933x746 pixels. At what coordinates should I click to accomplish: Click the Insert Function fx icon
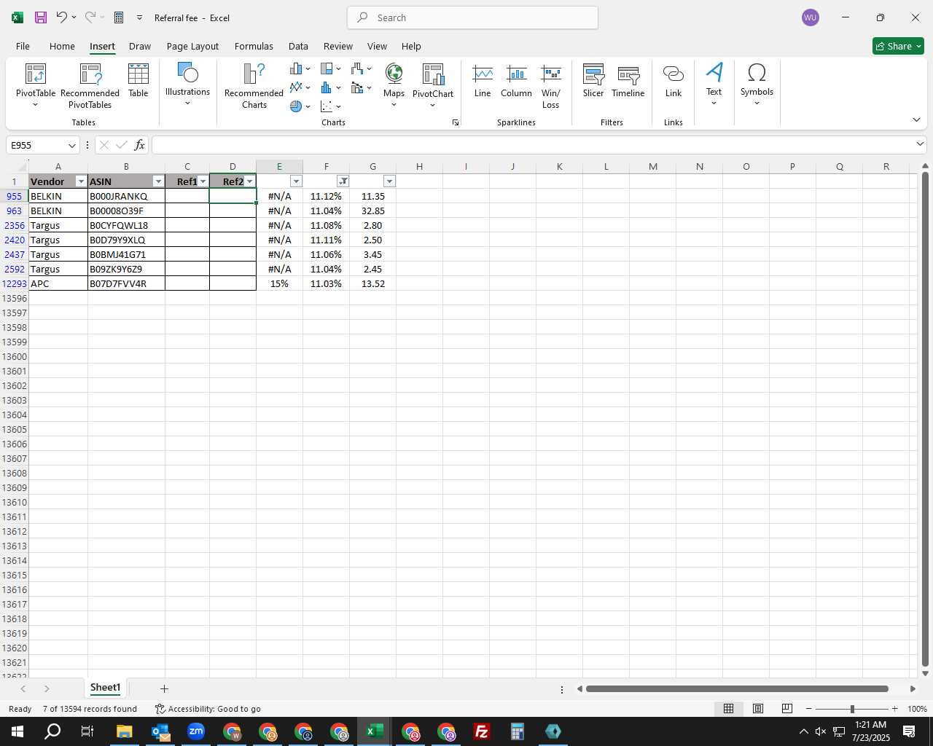(139, 145)
